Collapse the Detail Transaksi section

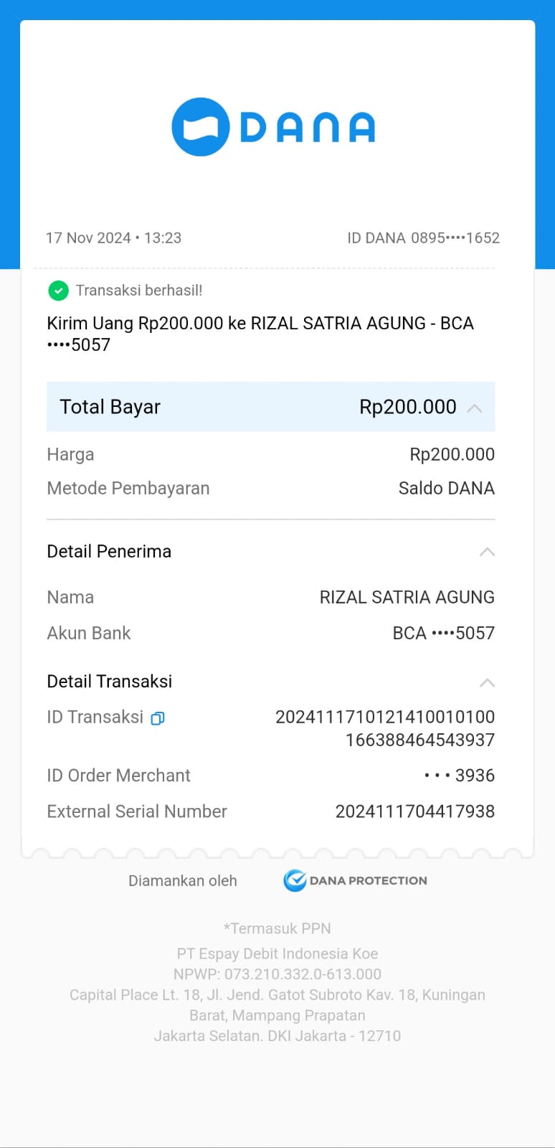click(x=487, y=682)
